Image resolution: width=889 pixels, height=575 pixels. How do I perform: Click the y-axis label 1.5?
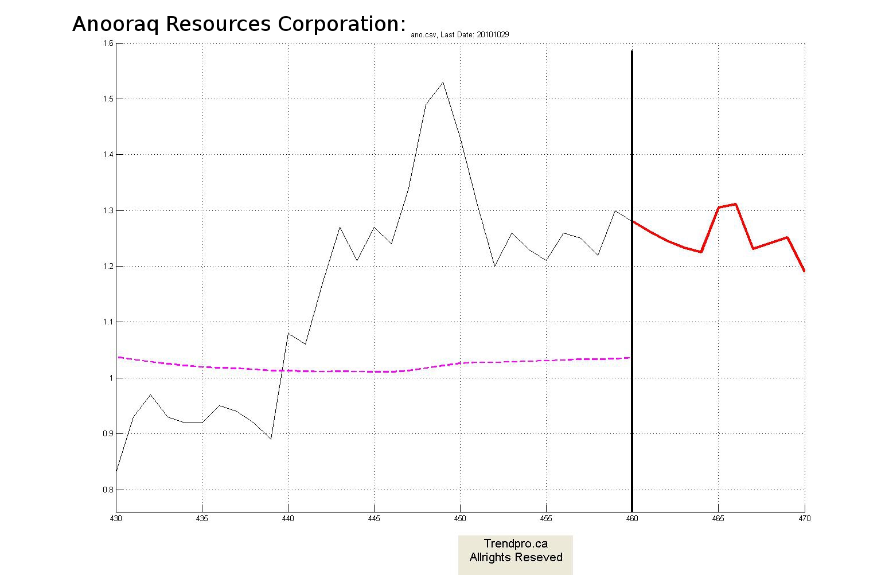[x=108, y=99]
